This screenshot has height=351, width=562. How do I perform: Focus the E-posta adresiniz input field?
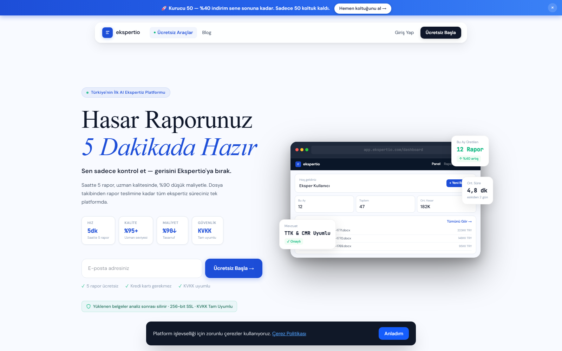tap(142, 268)
